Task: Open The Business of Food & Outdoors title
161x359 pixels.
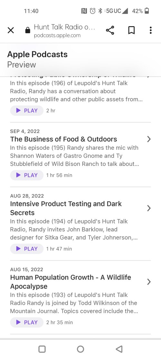Action: (x=63, y=139)
